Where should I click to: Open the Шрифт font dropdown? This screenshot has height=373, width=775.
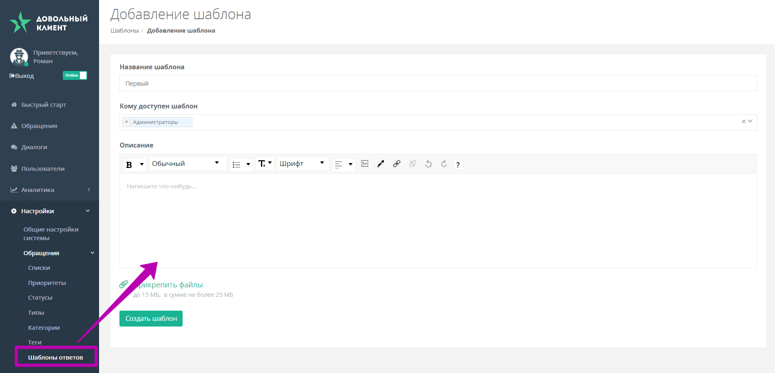point(302,163)
